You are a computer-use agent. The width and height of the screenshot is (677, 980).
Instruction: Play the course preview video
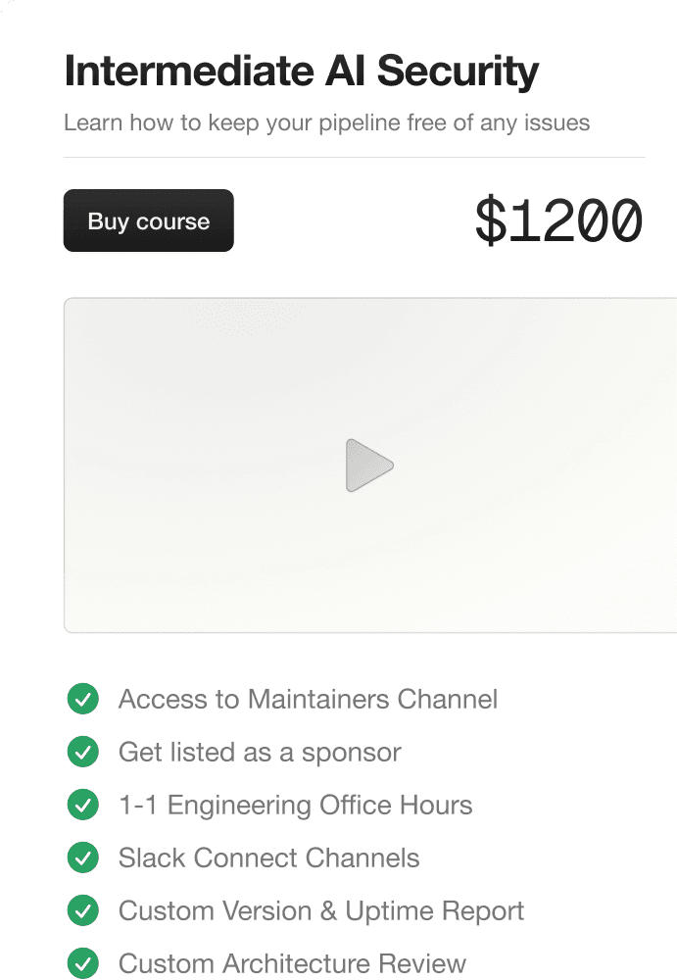pyautogui.click(x=369, y=465)
